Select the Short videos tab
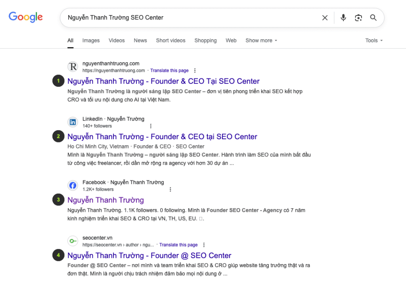Screen dimensions: 406x286 point(170,40)
